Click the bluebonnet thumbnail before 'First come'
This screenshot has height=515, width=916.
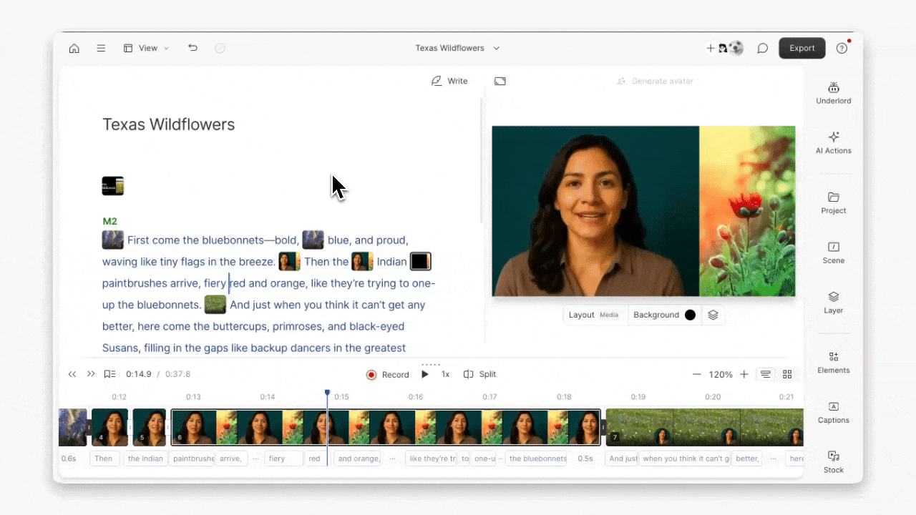click(x=113, y=240)
